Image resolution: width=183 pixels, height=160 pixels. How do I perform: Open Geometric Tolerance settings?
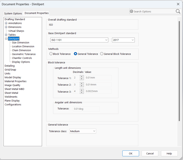click(24, 54)
